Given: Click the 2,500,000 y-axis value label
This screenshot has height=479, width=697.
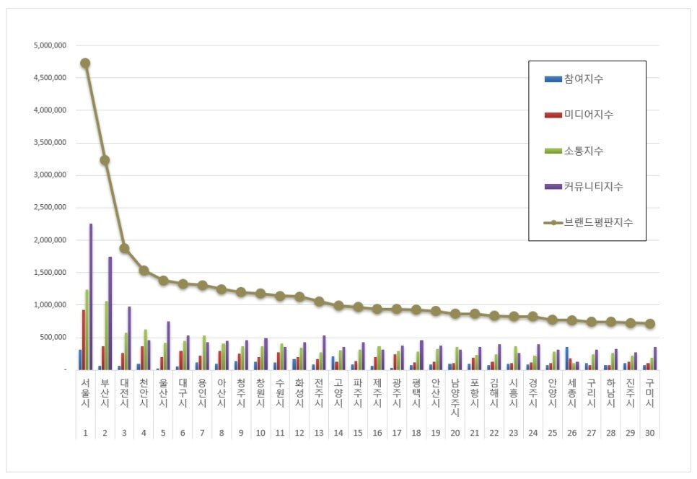Looking at the screenshot, I should pyautogui.click(x=50, y=208).
